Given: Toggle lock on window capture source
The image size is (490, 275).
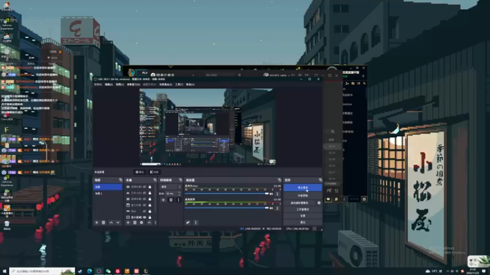Looking at the screenshot, I should (x=150, y=205).
